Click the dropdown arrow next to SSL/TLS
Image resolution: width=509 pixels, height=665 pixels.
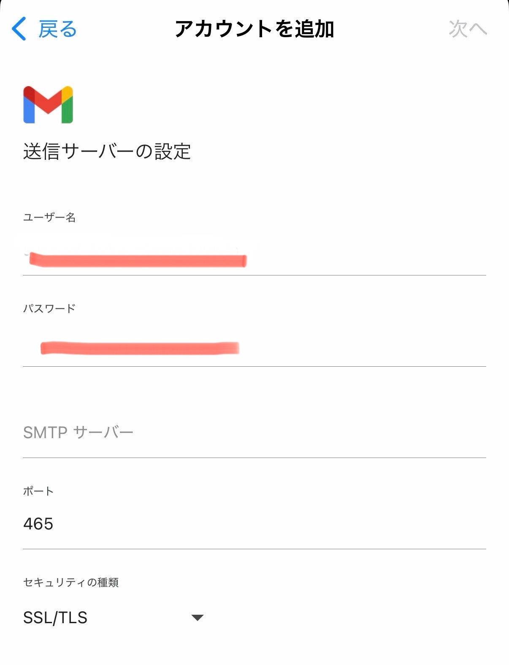pos(198,618)
